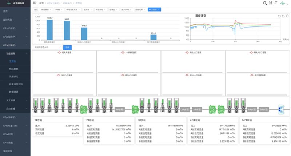Click the 0.121527776 m³/h flow value
Viewport: 291px width, 156px height.
(x=122, y=130)
